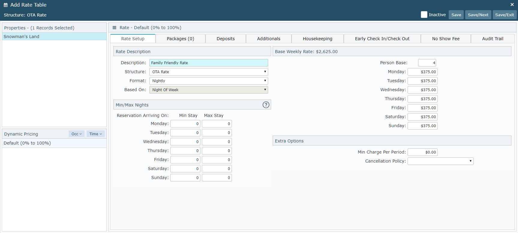Click the Person Base input field
This screenshot has height=233, width=518.
point(427,63)
